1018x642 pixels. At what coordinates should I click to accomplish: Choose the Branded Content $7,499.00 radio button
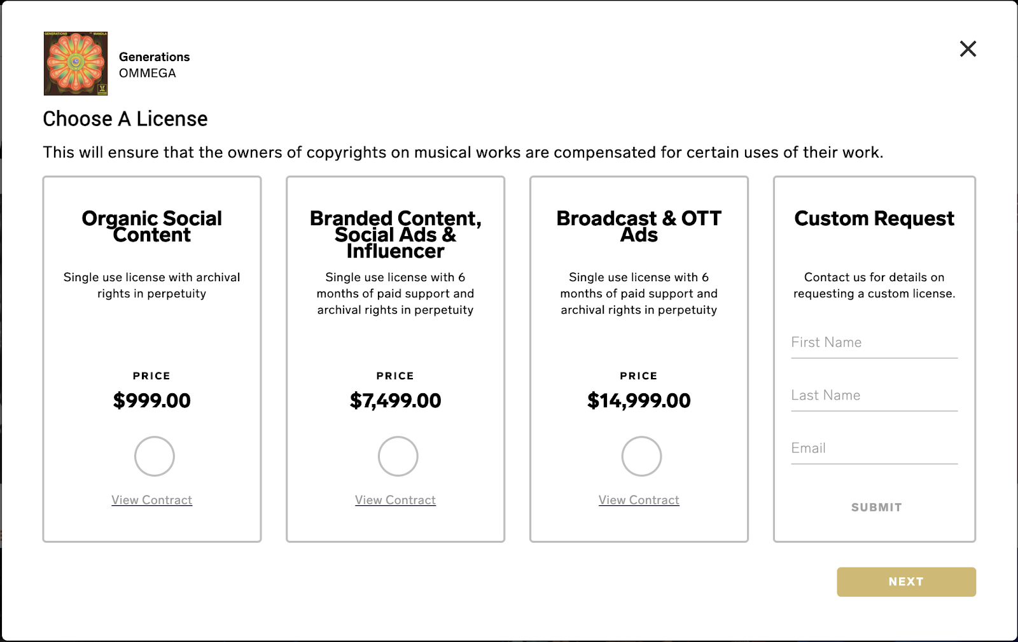point(398,456)
